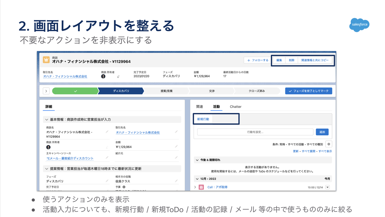Image resolution: width=385 pixels, height=217 pixels.
Task: Click 条件: 常時・すべての活動 filter text
Action: [x=297, y=144]
